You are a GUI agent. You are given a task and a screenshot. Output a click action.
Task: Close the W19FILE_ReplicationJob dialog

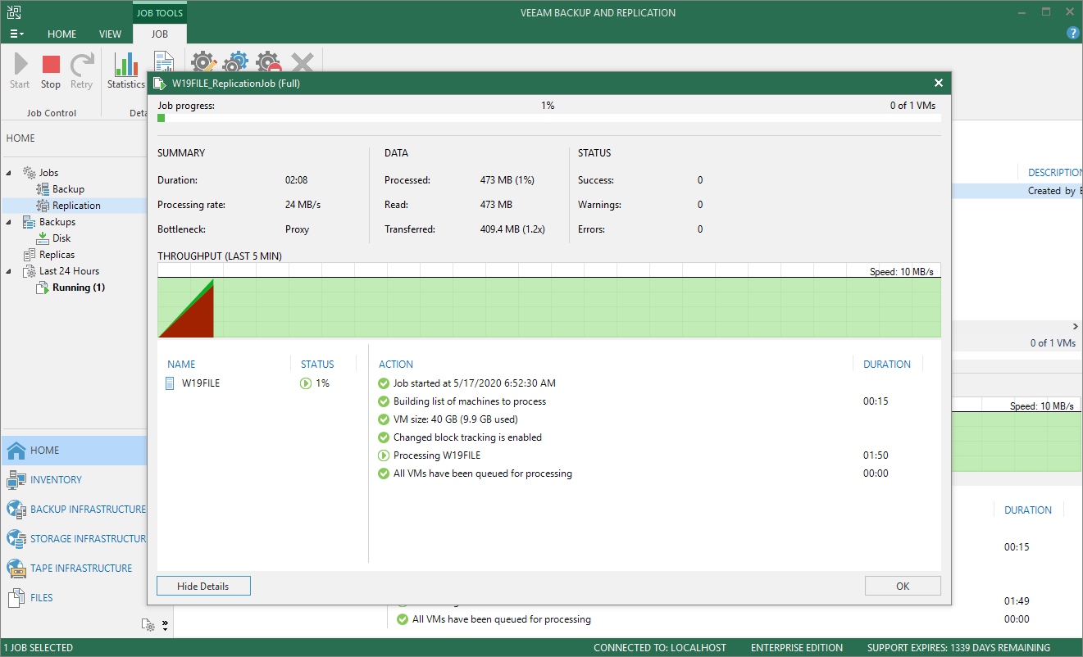click(939, 83)
